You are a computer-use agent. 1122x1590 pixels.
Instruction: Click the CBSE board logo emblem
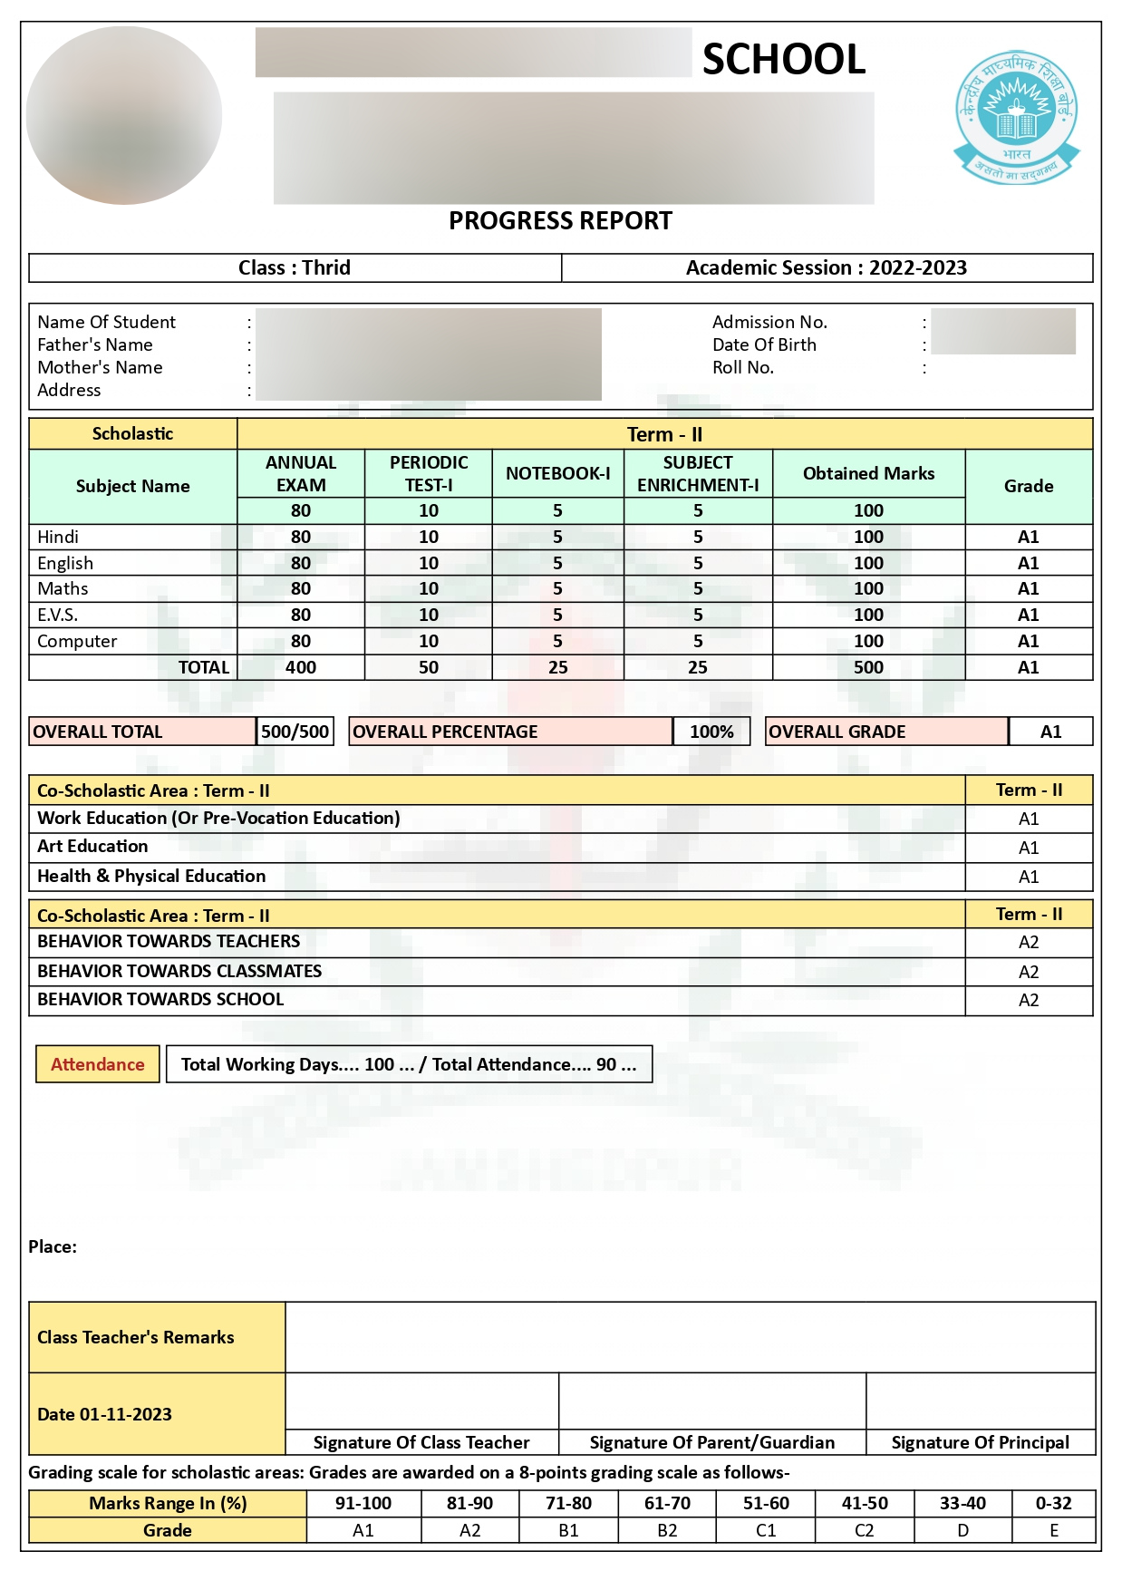coord(1016,117)
